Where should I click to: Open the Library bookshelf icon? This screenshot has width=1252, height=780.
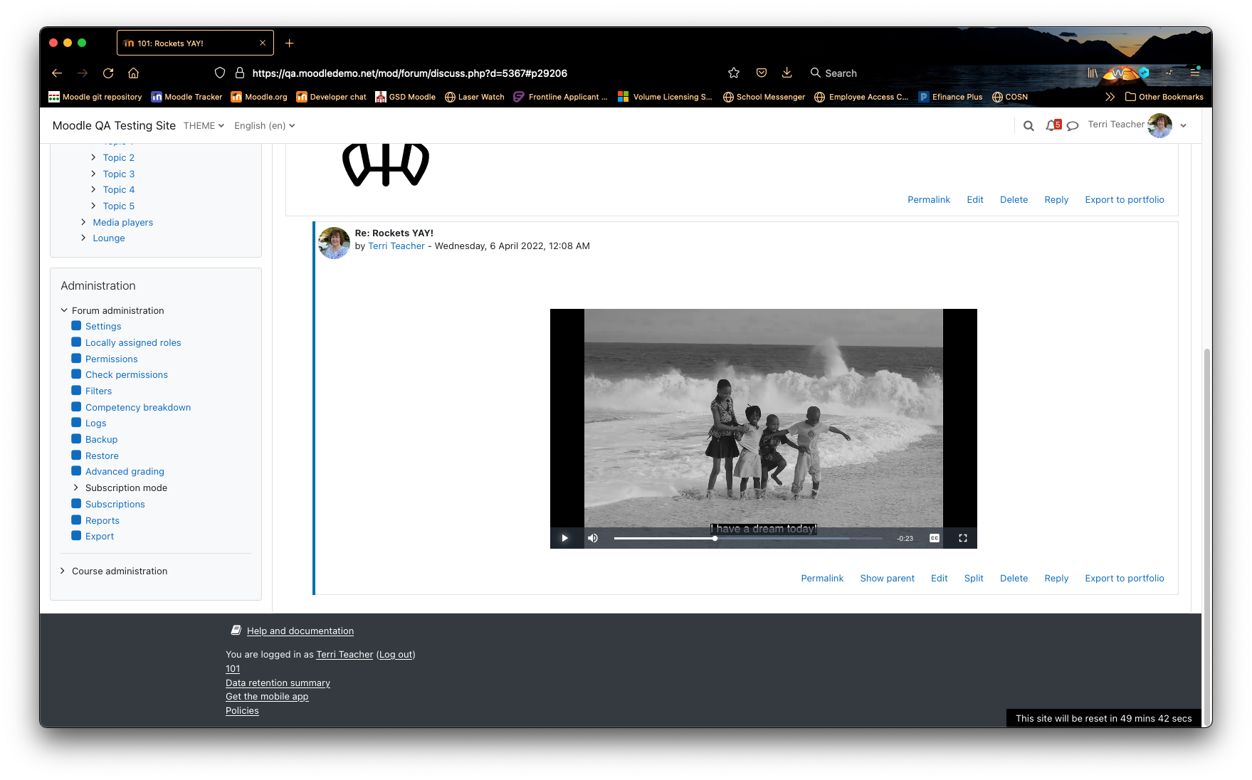click(1092, 73)
